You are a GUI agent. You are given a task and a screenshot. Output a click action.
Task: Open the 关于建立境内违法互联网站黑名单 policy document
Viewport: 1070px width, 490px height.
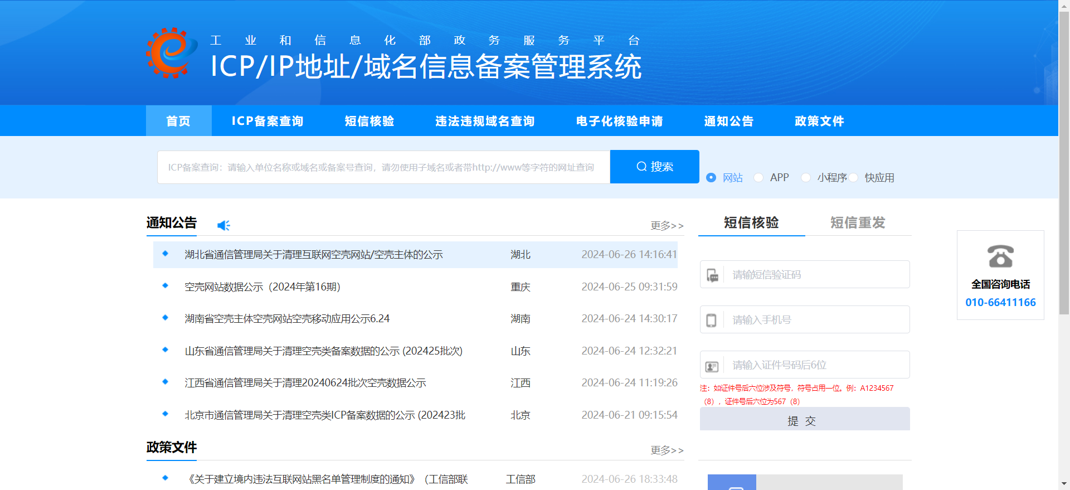(327, 479)
